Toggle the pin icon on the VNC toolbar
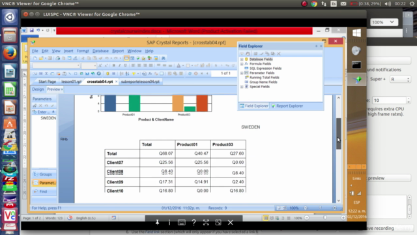Screen dimensions: 417x235 click(157, 223)
